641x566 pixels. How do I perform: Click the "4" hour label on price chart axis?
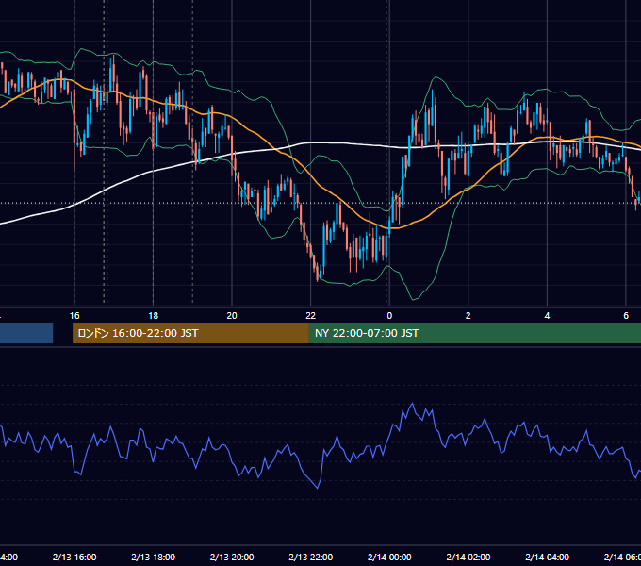pos(547,316)
